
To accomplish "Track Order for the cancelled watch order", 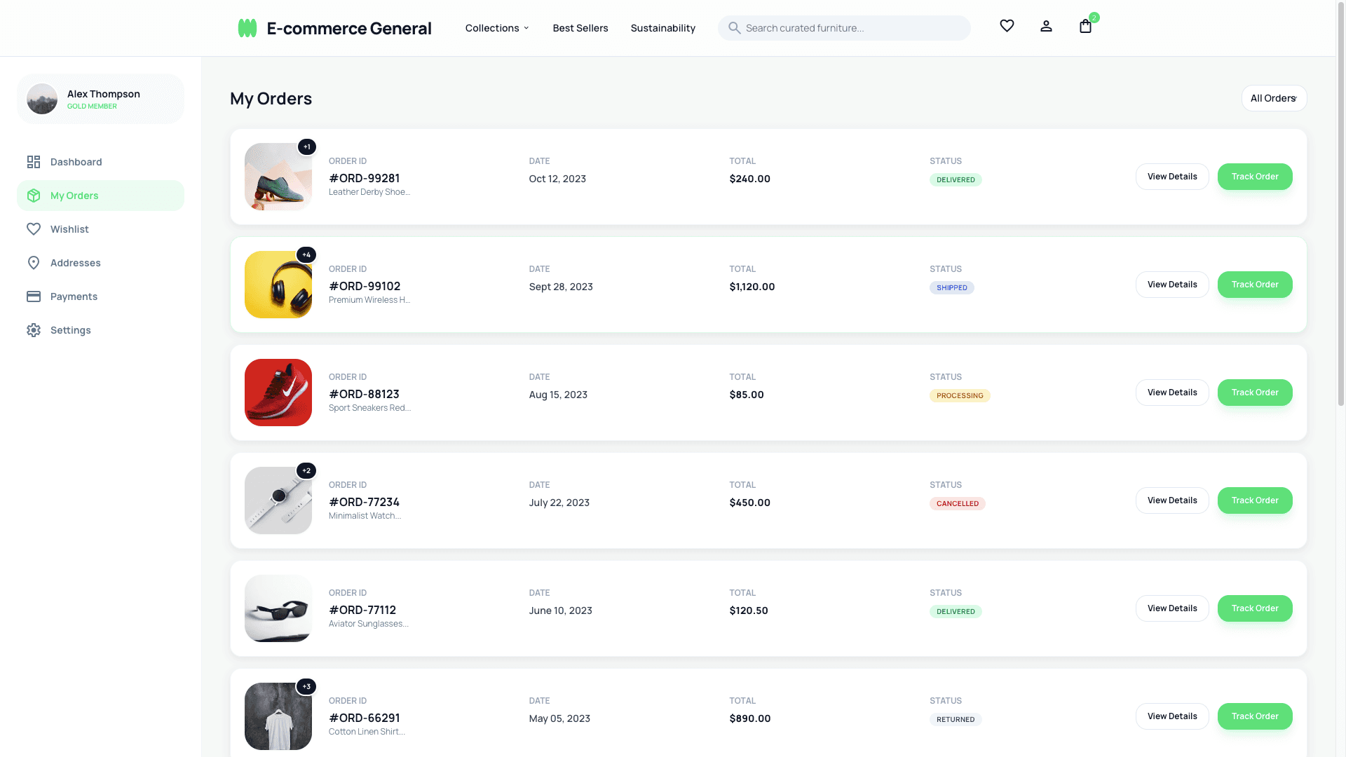I will [1255, 500].
